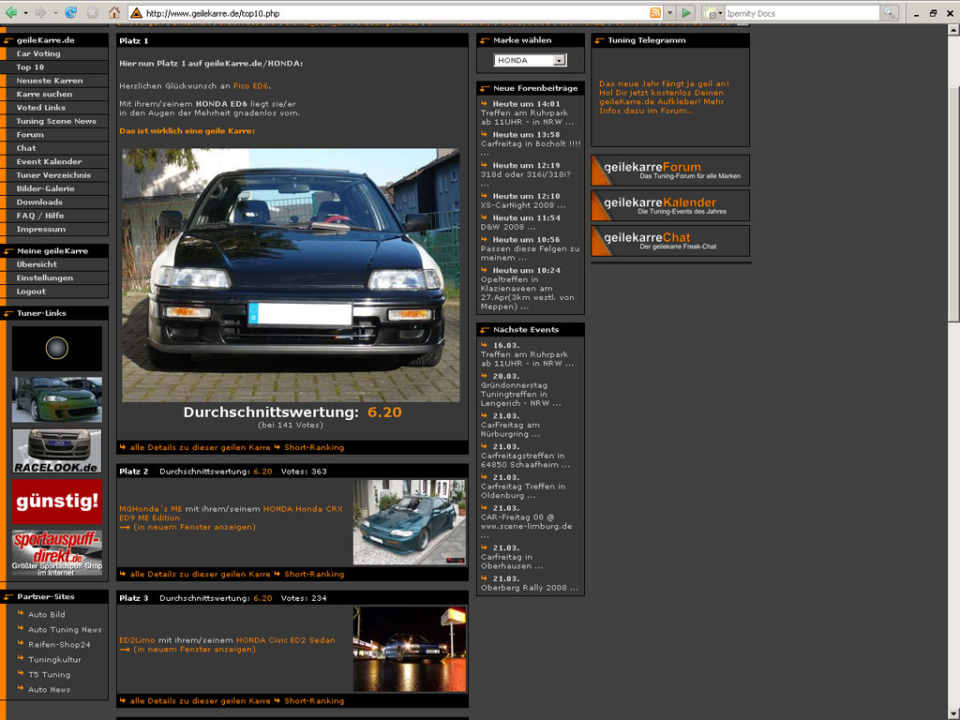The image size is (960, 720).
Task: Open the back history dropdown arrow
Action: (x=25, y=13)
